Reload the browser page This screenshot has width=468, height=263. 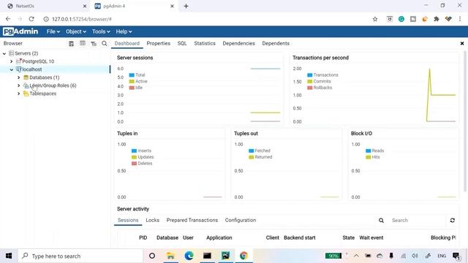click(31, 19)
